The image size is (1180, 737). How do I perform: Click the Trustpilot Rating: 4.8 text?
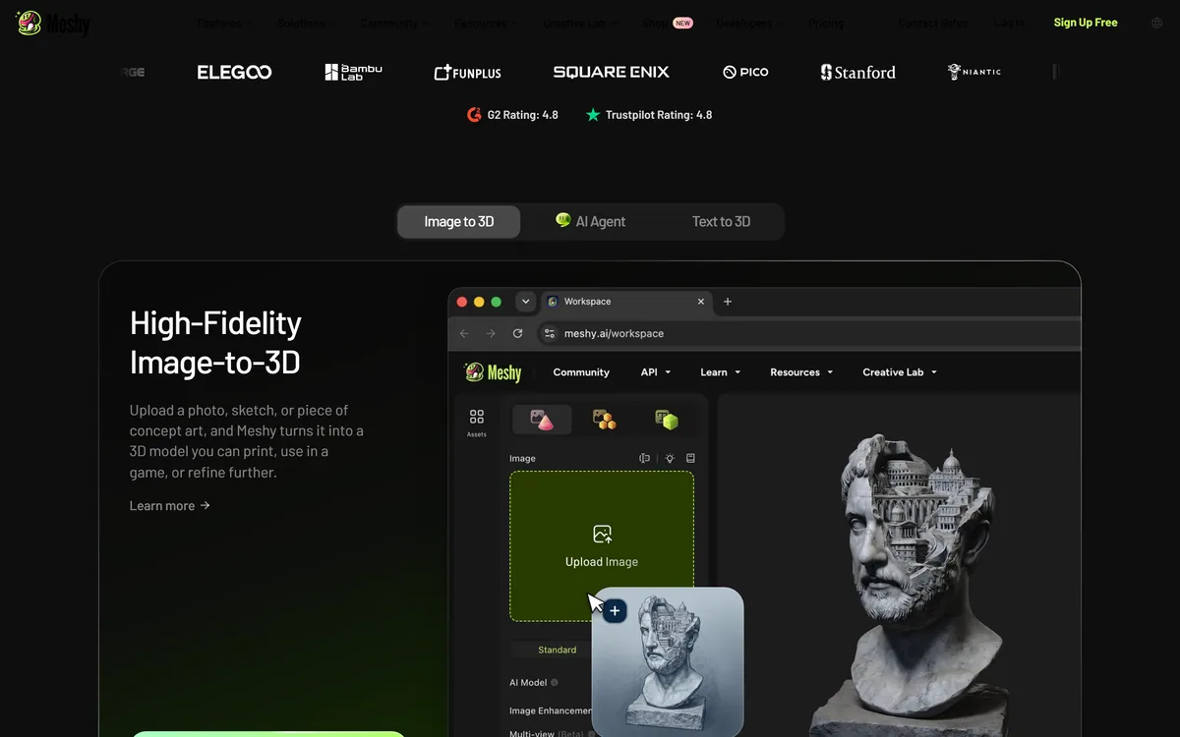click(659, 115)
